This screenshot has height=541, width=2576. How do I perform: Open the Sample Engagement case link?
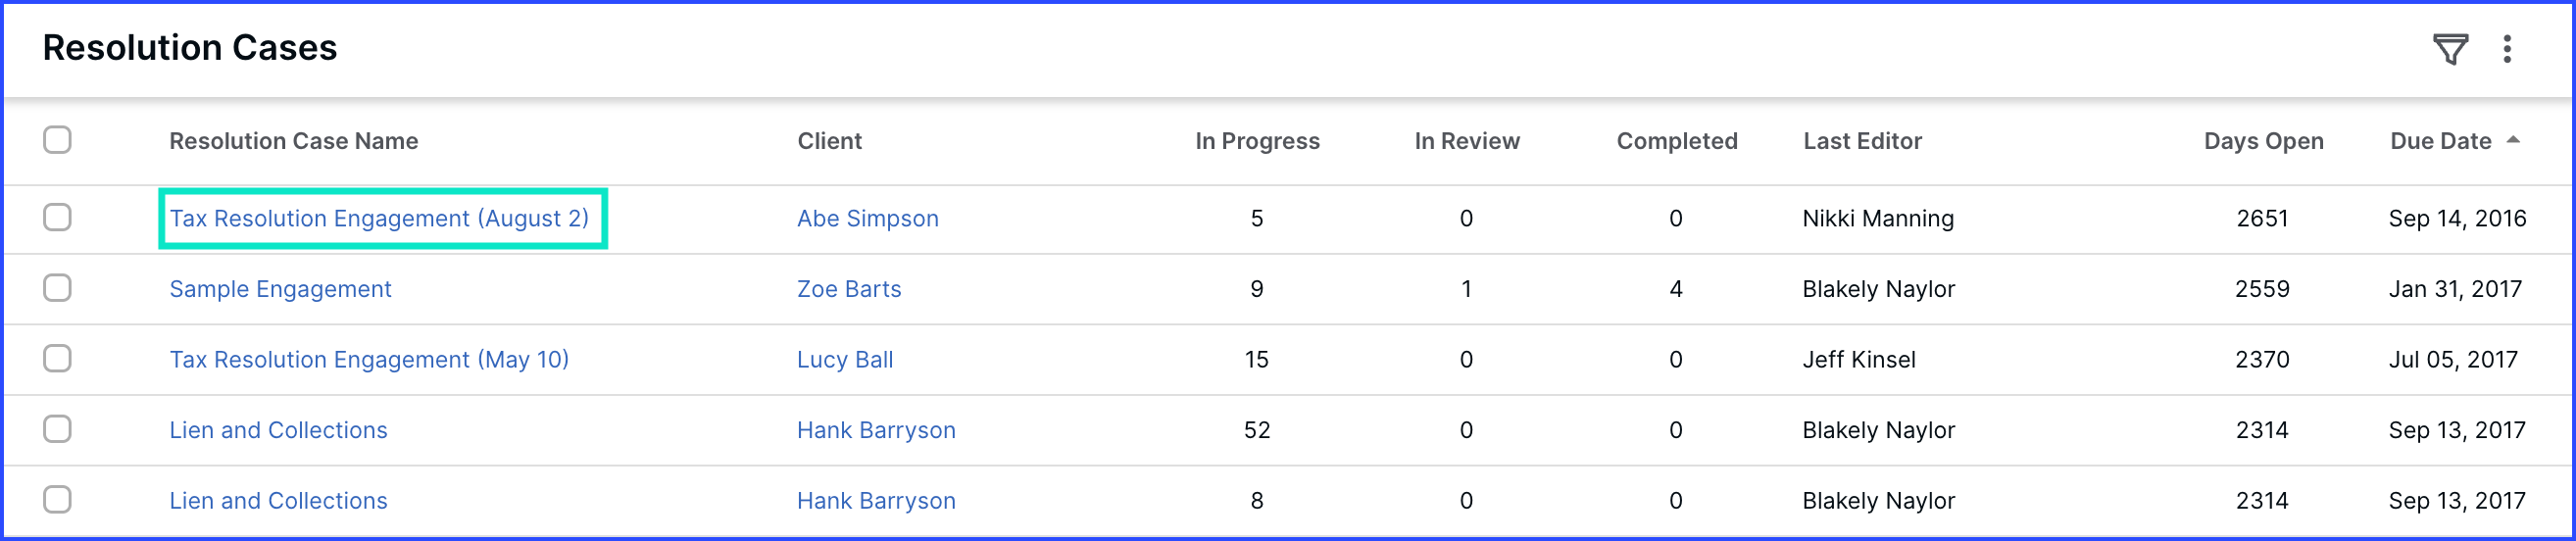pos(280,289)
